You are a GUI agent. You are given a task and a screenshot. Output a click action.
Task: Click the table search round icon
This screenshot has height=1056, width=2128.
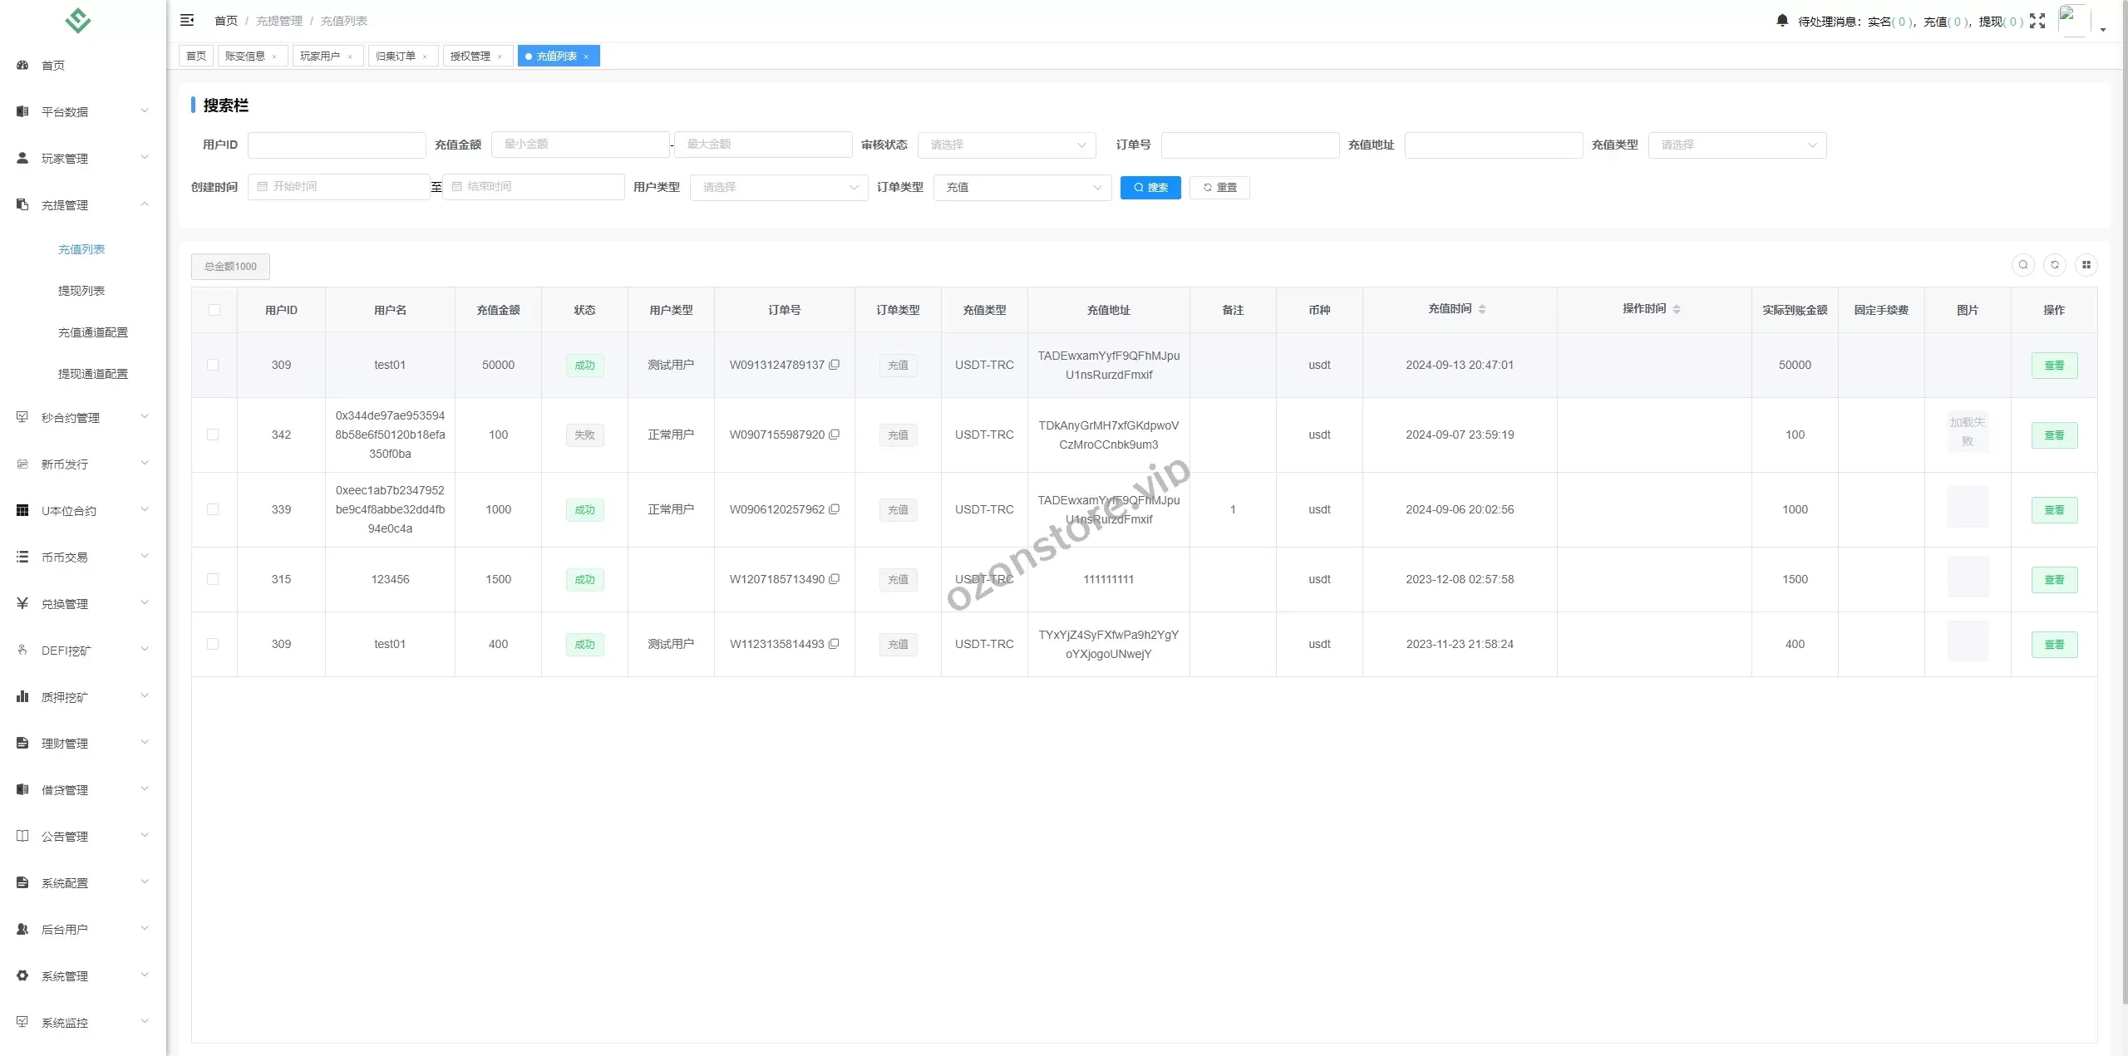2023,265
